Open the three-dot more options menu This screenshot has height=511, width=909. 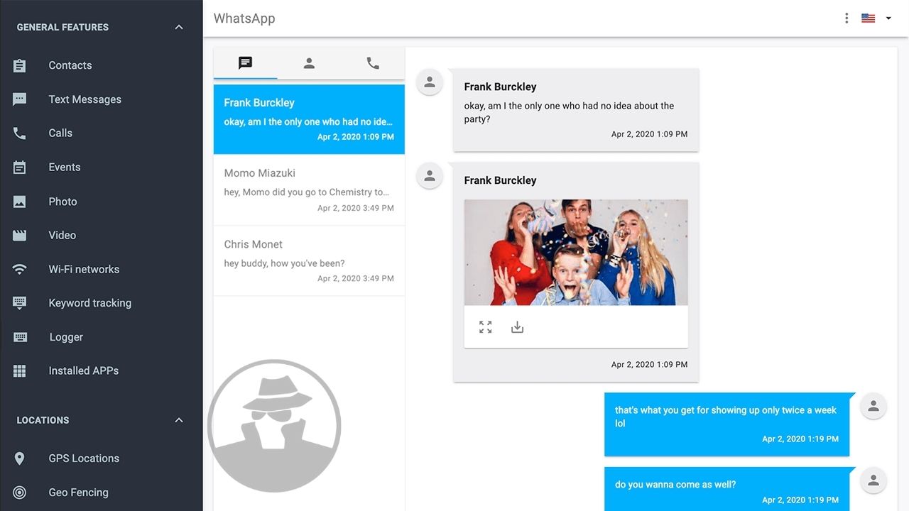pos(847,18)
